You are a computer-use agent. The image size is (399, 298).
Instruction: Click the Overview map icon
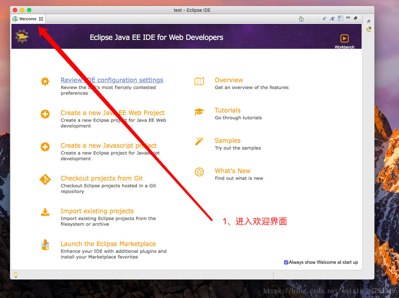[x=199, y=82]
